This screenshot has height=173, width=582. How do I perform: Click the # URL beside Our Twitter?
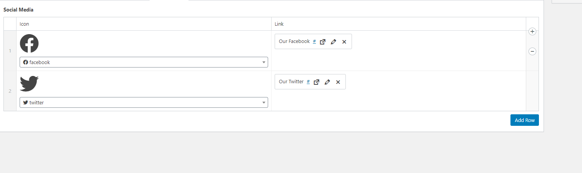308,82
